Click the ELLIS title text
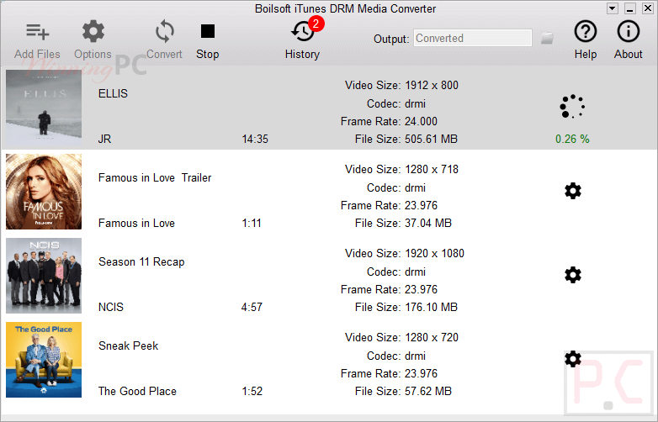The width and height of the screenshot is (658, 422). [113, 93]
